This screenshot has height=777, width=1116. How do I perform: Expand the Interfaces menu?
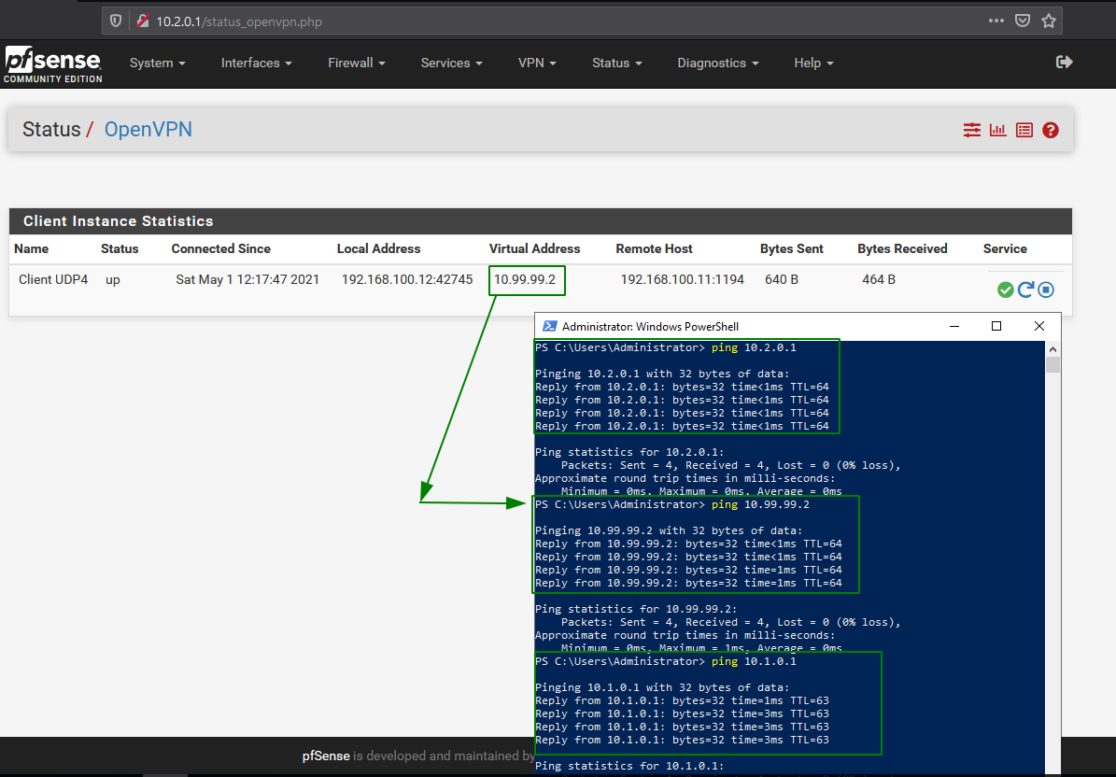point(257,64)
